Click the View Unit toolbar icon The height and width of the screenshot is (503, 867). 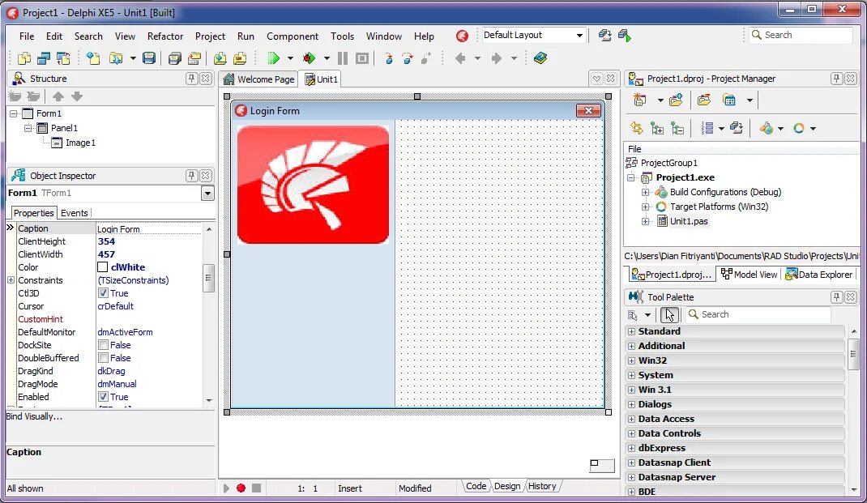point(23,58)
